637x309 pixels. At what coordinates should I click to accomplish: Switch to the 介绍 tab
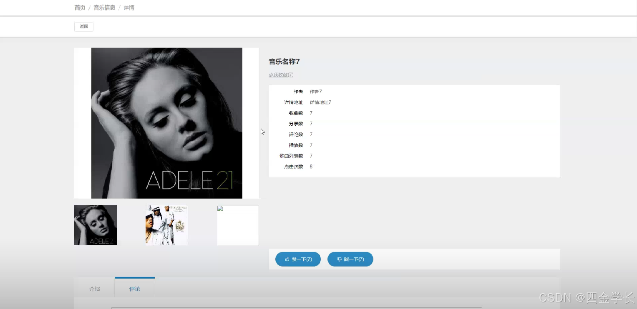point(95,289)
